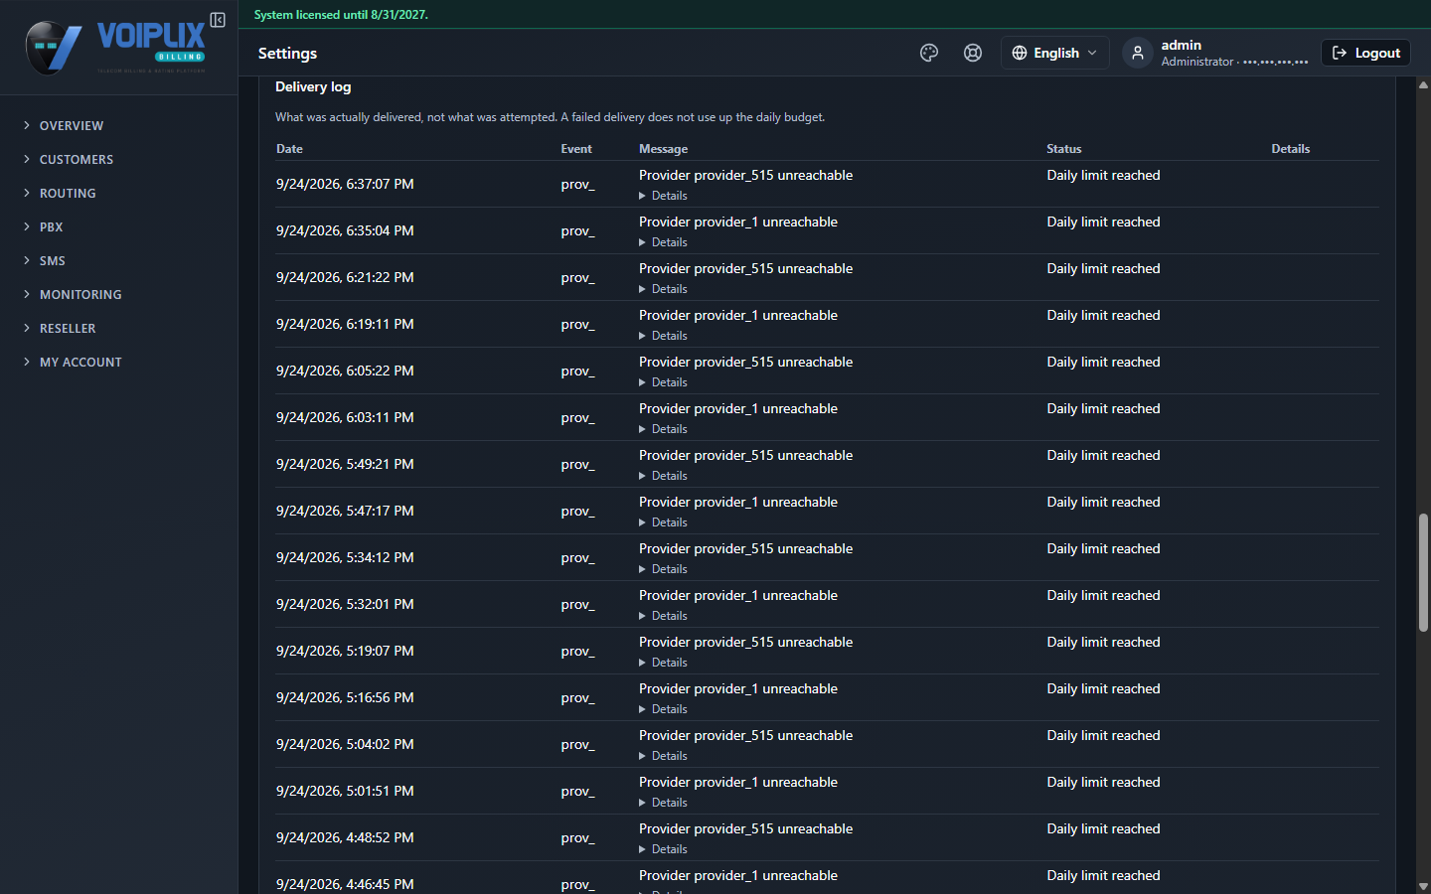This screenshot has height=894, width=1431.
Task: Click the 'Delivery log' heading
Action: pyautogui.click(x=313, y=86)
